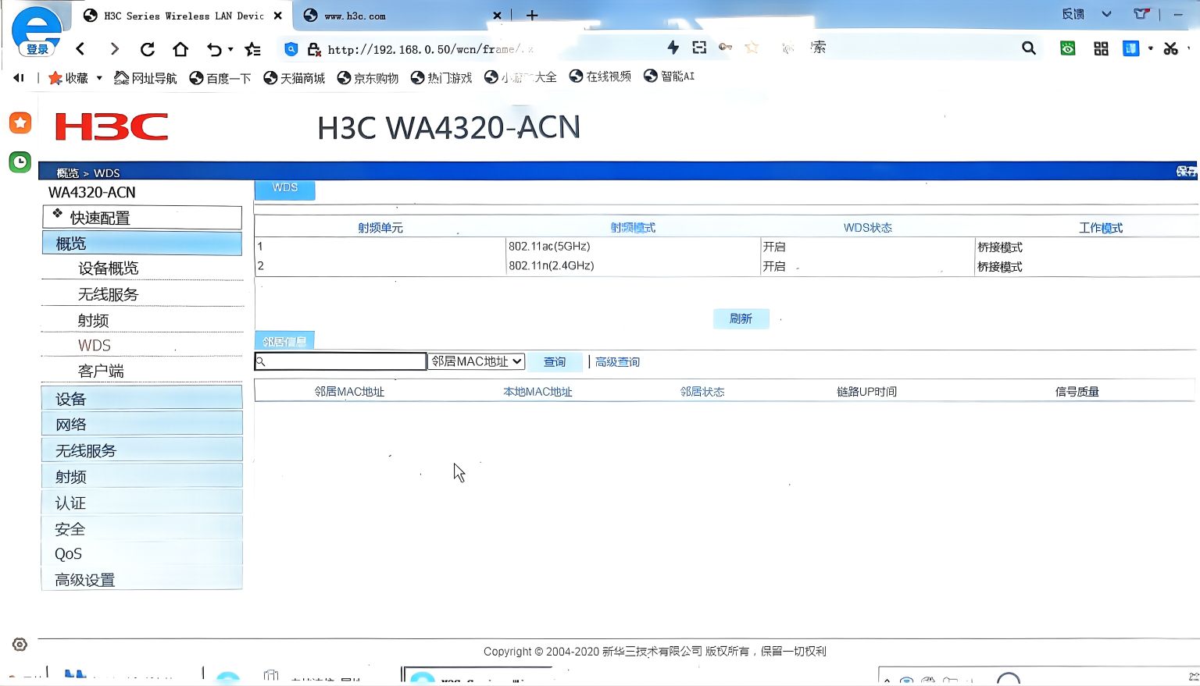Open the 在线视频 bookmark
Viewport: 1200px width, 686px height.
[600, 76]
